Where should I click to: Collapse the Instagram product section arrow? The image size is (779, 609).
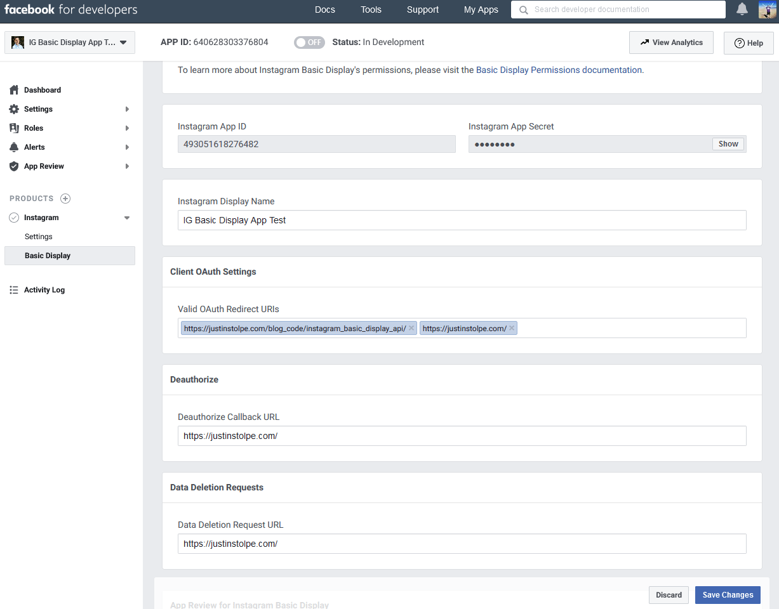[127, 218]
